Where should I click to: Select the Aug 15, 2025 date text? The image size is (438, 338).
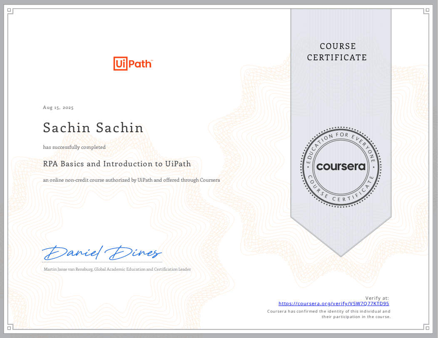point(58,107)
